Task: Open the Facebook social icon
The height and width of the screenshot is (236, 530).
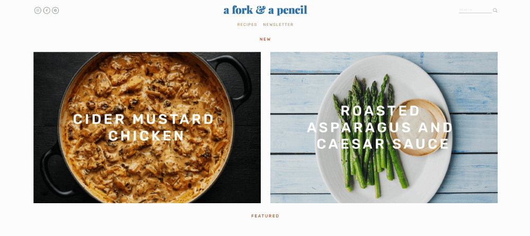Action: click(x=47, y=11)
